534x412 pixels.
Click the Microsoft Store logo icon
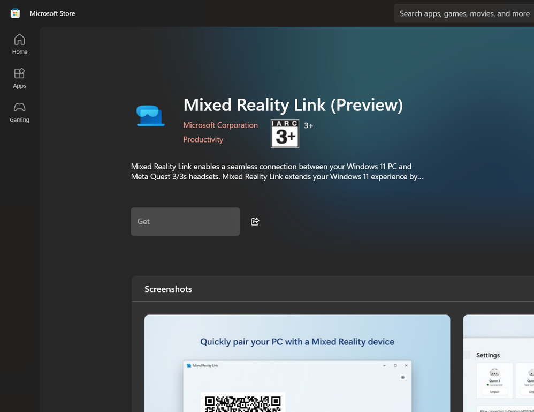click(x=15, y=13)
